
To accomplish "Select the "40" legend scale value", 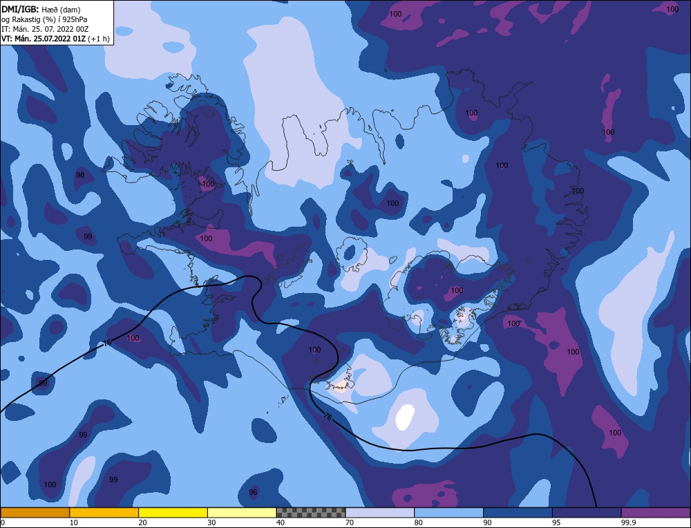I will [x=281, y=522].
